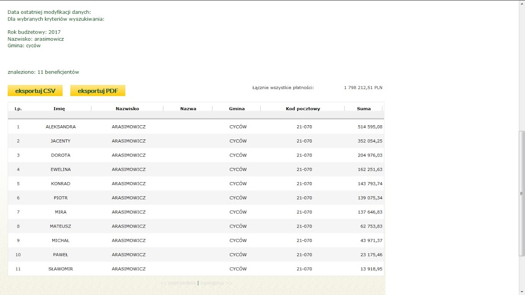Click the eksportuj CSV button
The image size is (525, 295).
coord(35,91)
